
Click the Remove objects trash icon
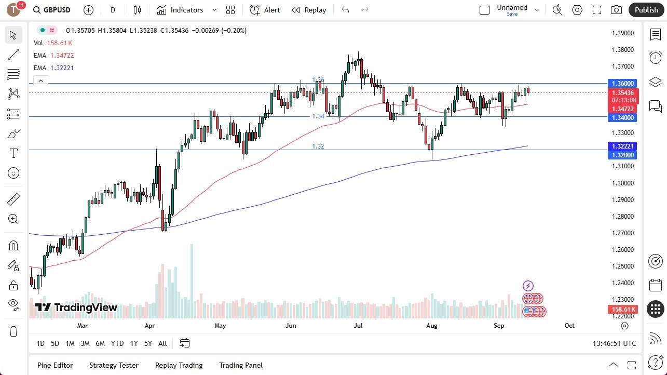13,331
